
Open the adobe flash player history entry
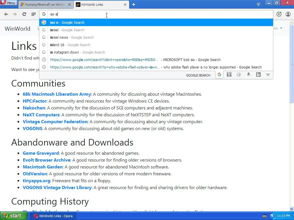(156, 67)
